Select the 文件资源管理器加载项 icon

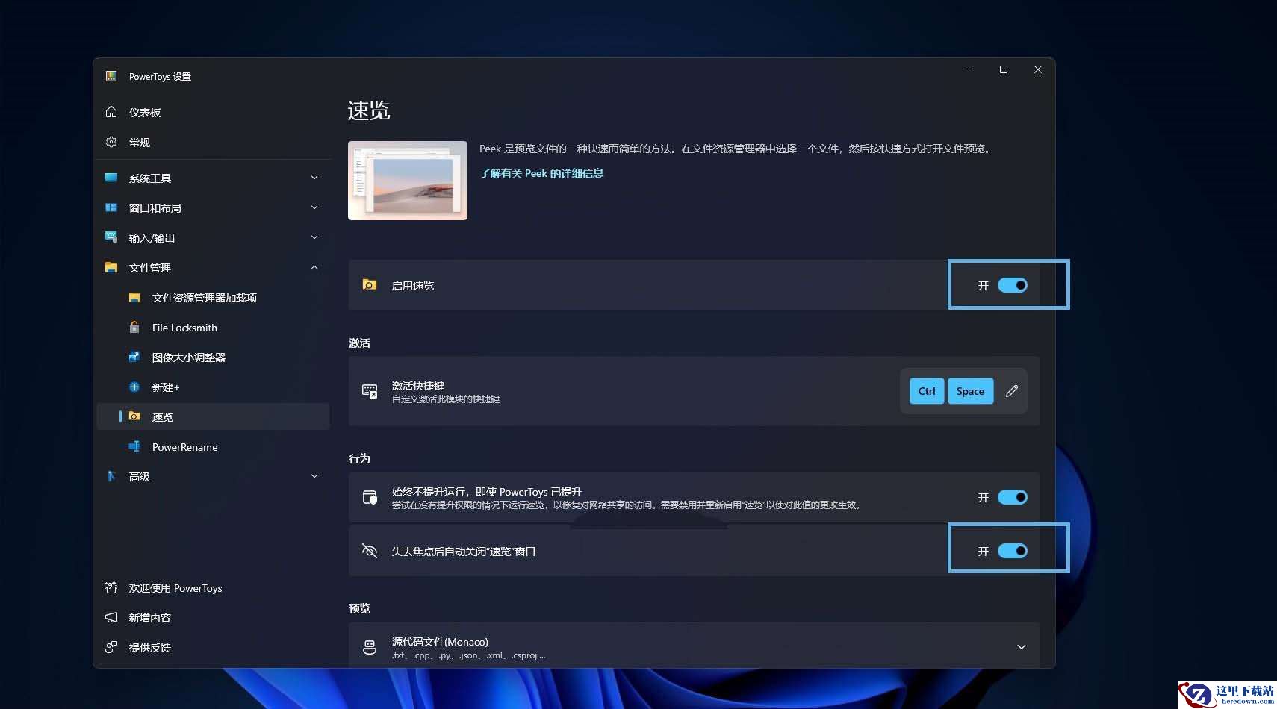tap(134, 297)
